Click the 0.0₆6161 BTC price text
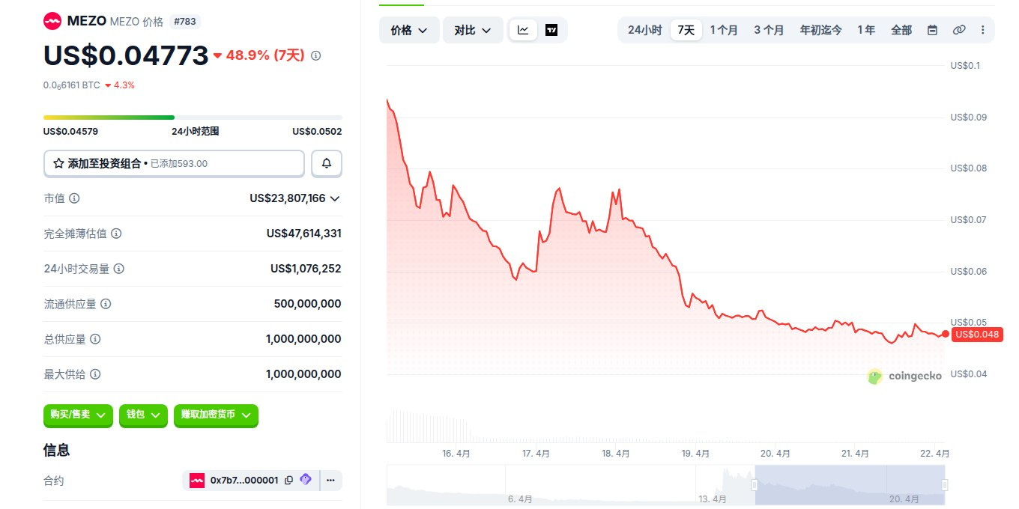1019x509 pixels. click(72, 85)
